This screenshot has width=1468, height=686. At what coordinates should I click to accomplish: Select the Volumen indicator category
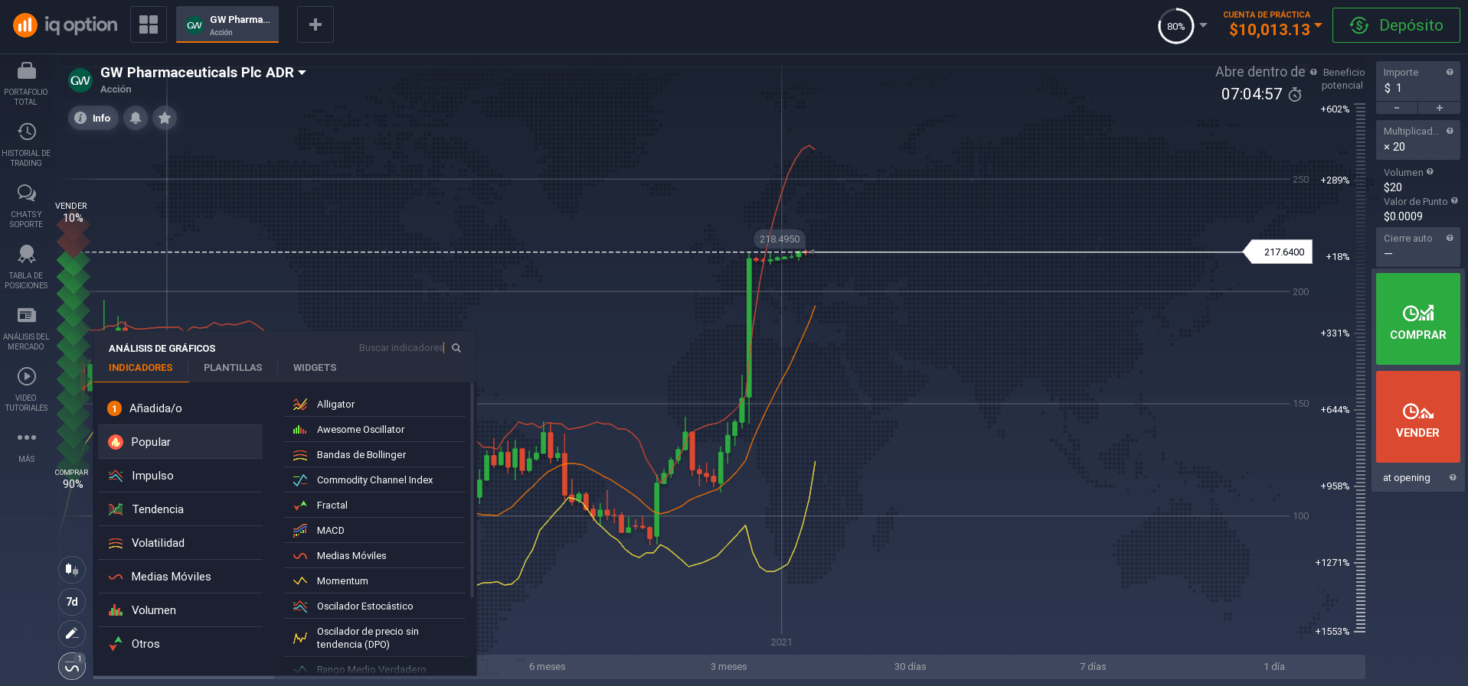181,610
